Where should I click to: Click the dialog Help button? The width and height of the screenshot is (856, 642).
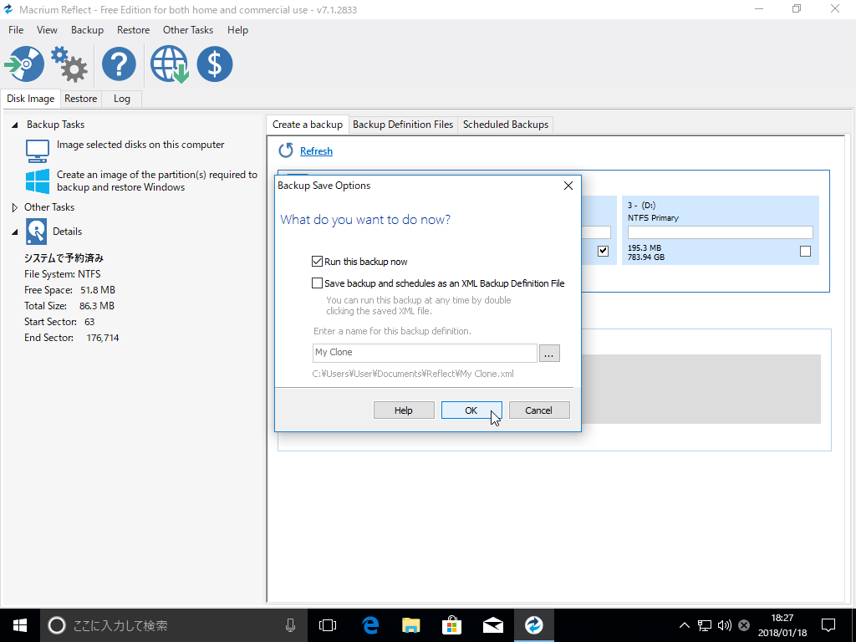[x=404, y=410]
